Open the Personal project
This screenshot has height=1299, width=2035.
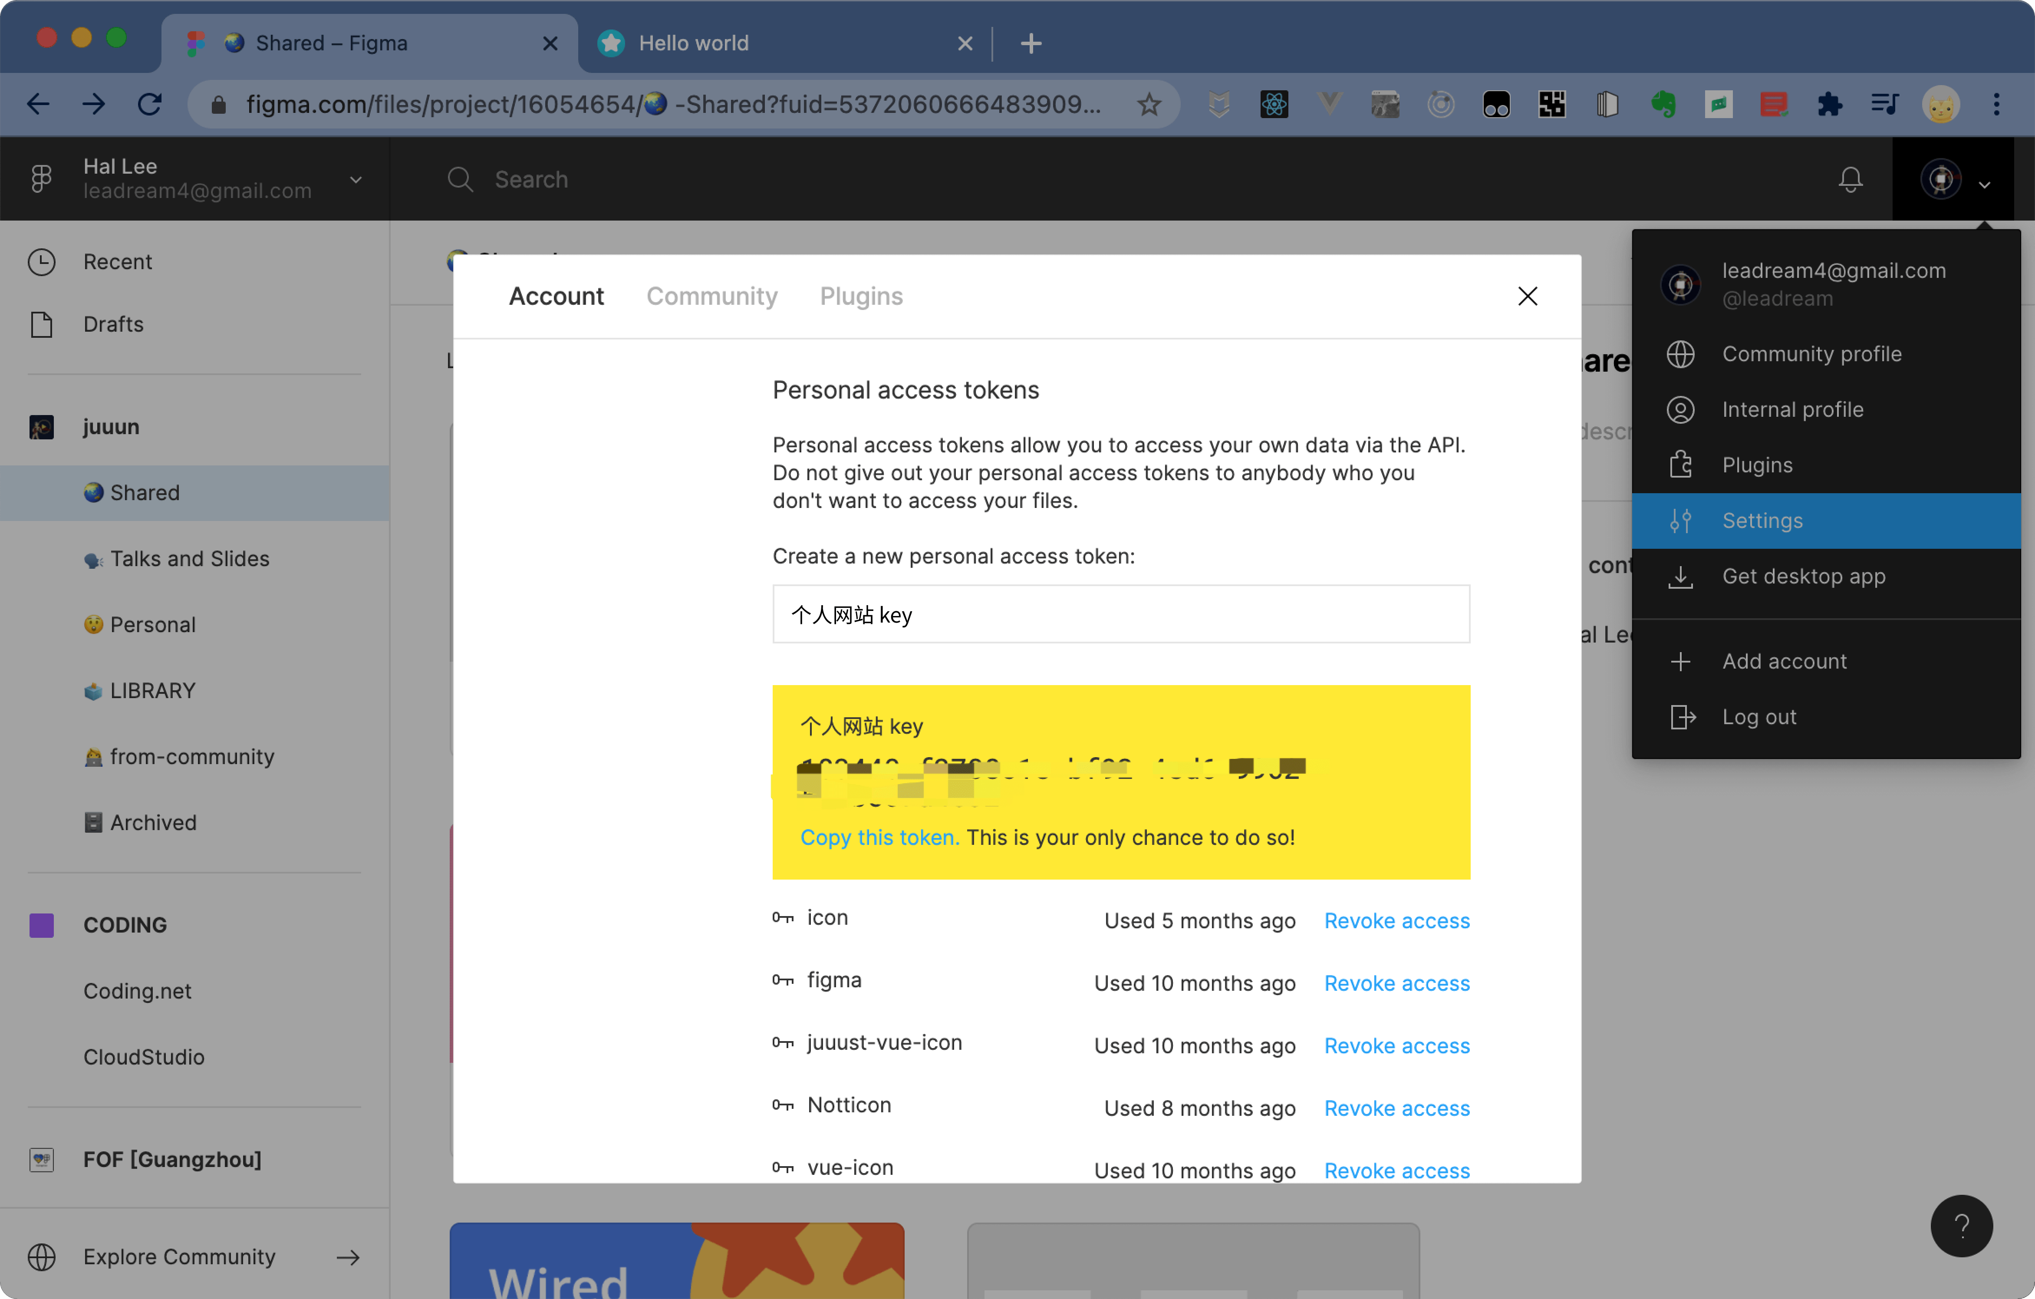tap(194, 625)
